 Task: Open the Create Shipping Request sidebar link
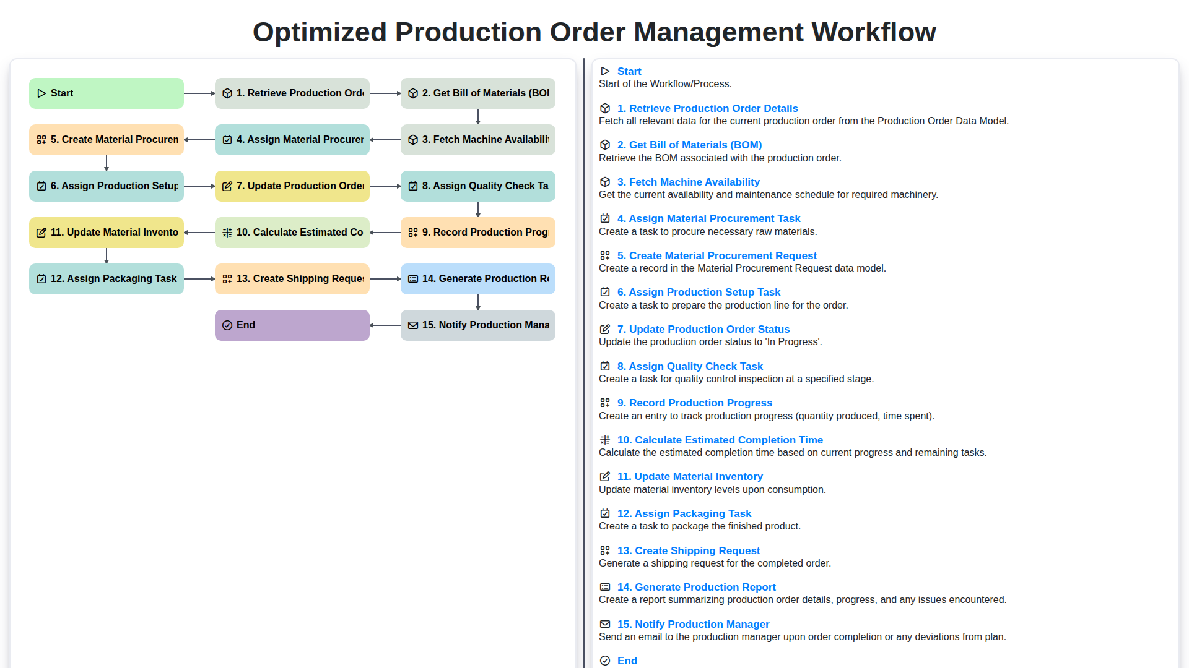688,550
